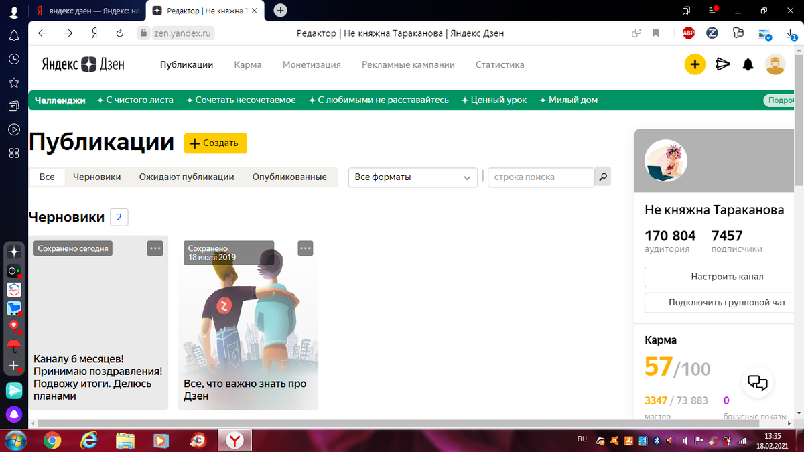Image resolution: width=804 pixels, height=452 pixels.
Task: Click the page vertical scrollbar
Action: pos(799,121)
